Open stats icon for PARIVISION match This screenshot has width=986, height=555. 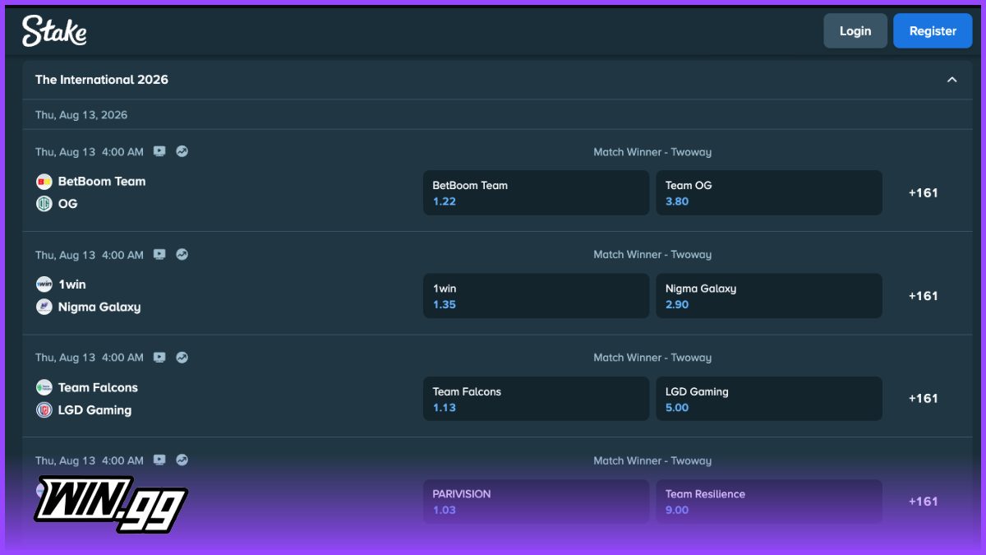[182, 460]
